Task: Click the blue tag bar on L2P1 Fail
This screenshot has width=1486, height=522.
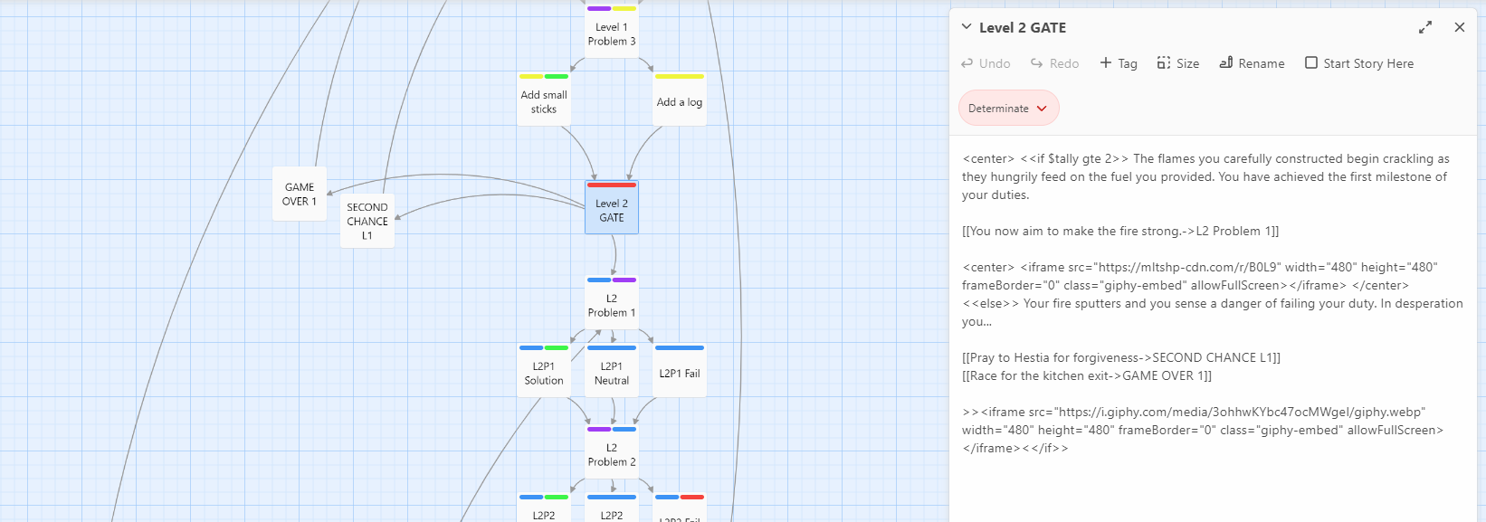Action: 680,347
